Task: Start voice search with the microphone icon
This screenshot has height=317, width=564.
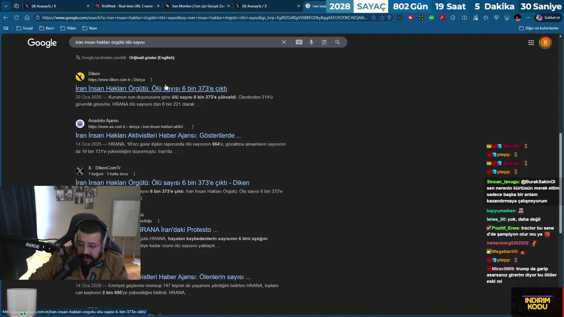Action: pyautogui.click(x=311, y=42)
